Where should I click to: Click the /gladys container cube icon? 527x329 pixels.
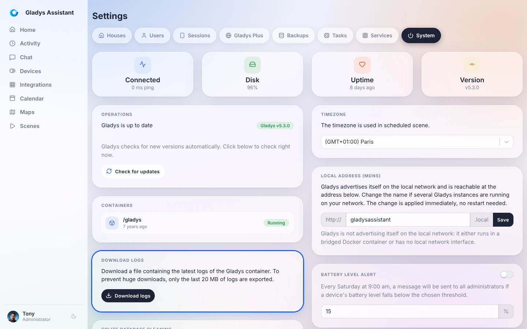pyautogui.click(x=112, y=223)
